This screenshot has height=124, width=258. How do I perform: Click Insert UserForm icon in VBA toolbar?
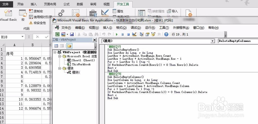(x=63, y=34)
